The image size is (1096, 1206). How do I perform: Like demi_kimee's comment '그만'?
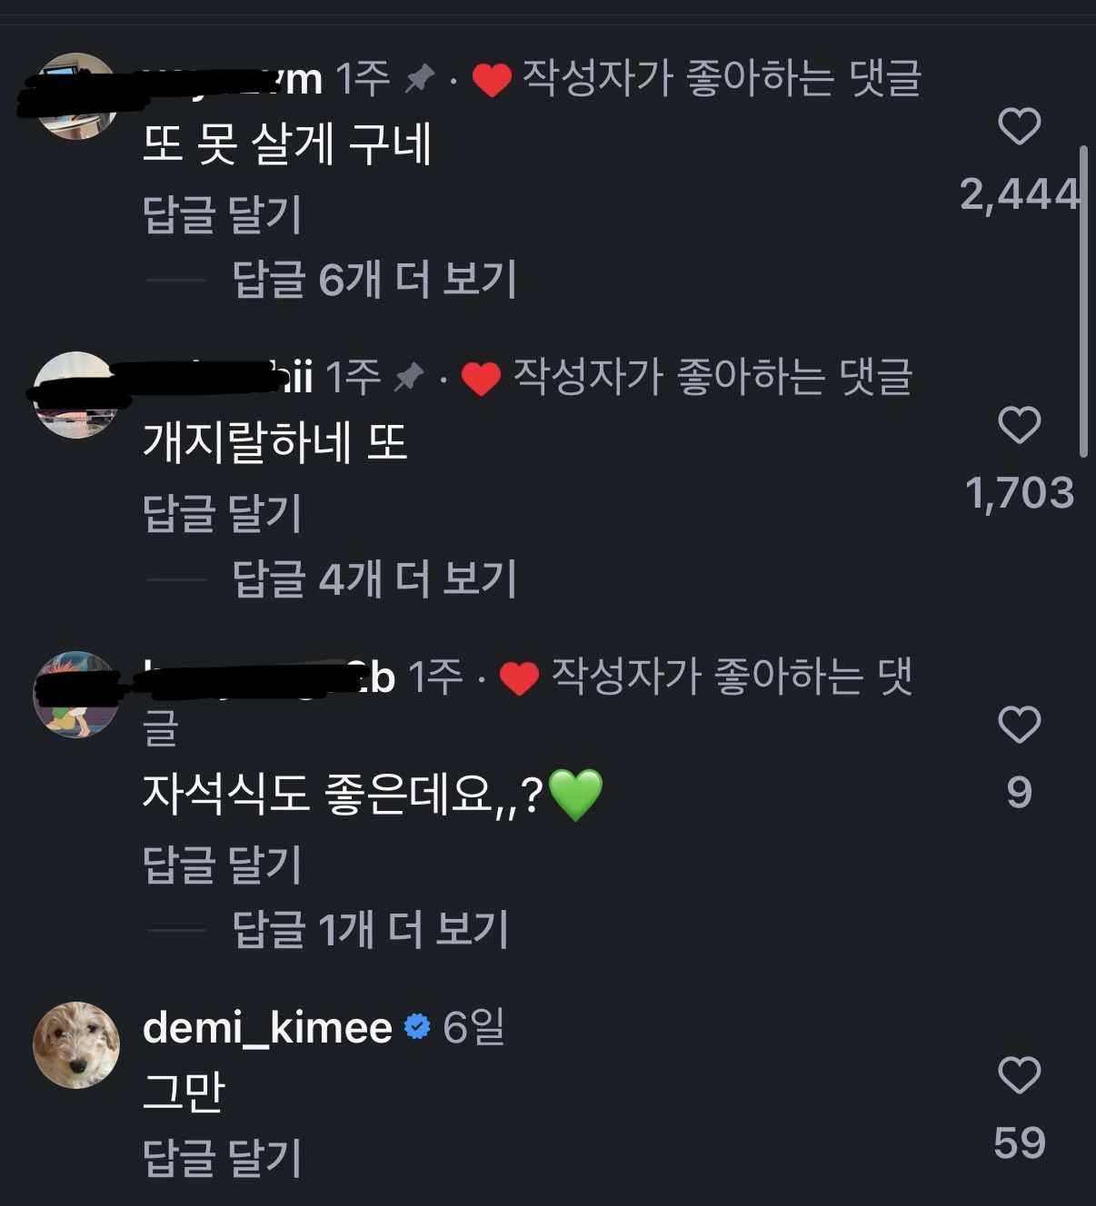coord(1019,1075)
